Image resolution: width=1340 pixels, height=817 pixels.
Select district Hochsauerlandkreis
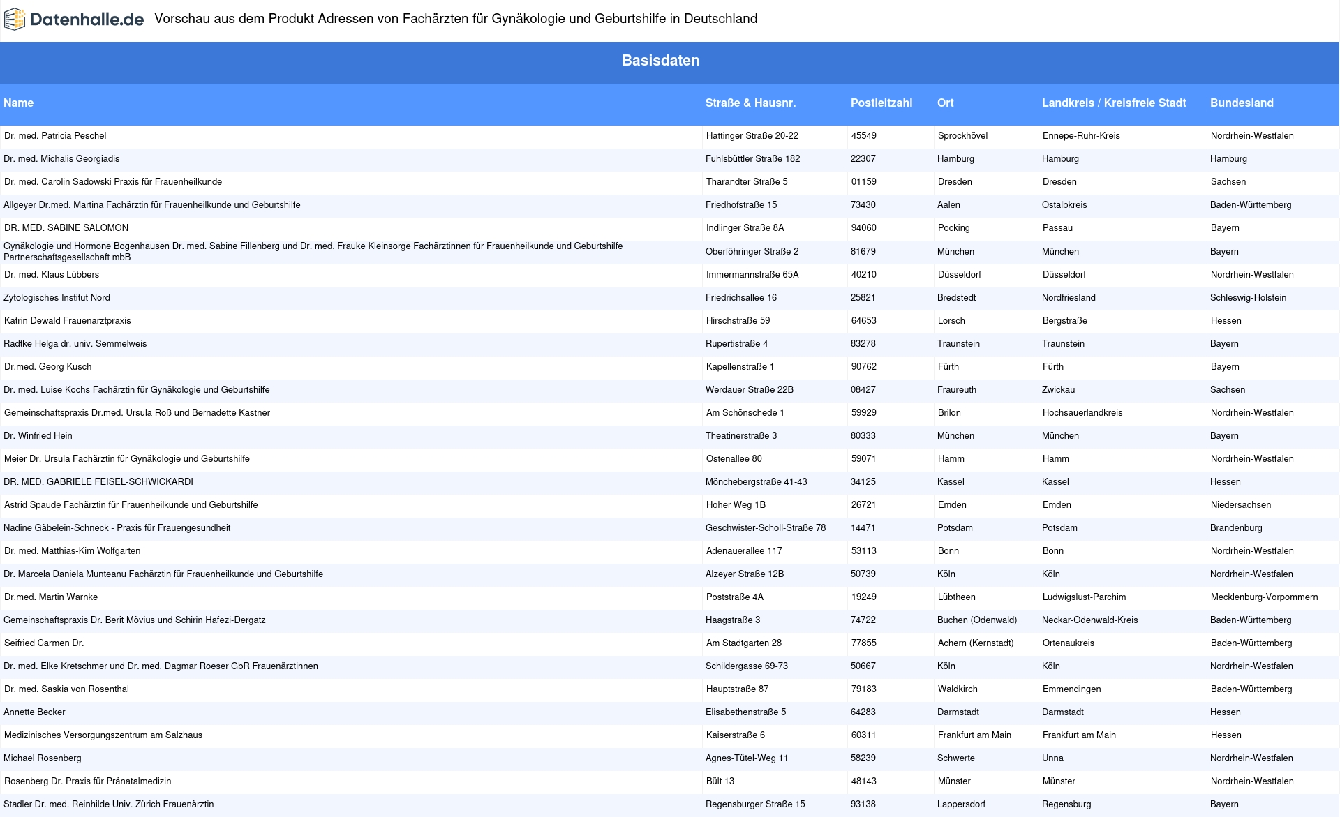tap(1082, 413)
